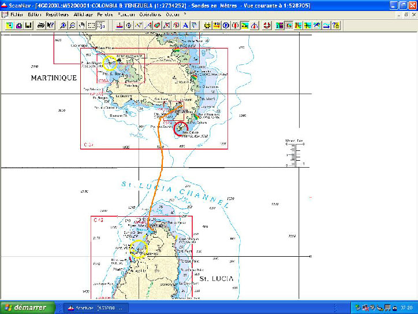This screenshot has width=418, height=314.
Task: Select the blue letter A text tool
Action: (x=185, y=25)
